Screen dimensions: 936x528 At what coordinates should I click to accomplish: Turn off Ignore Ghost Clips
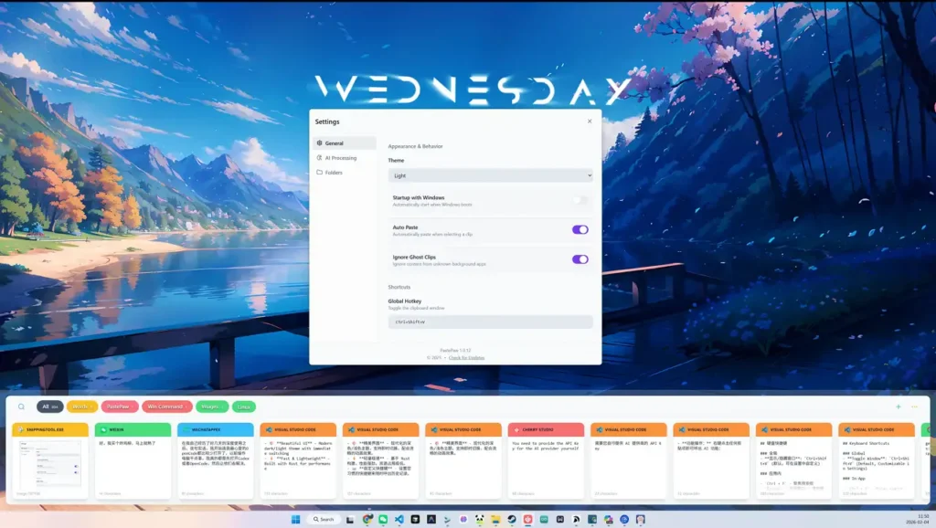[x=580, y=259]
